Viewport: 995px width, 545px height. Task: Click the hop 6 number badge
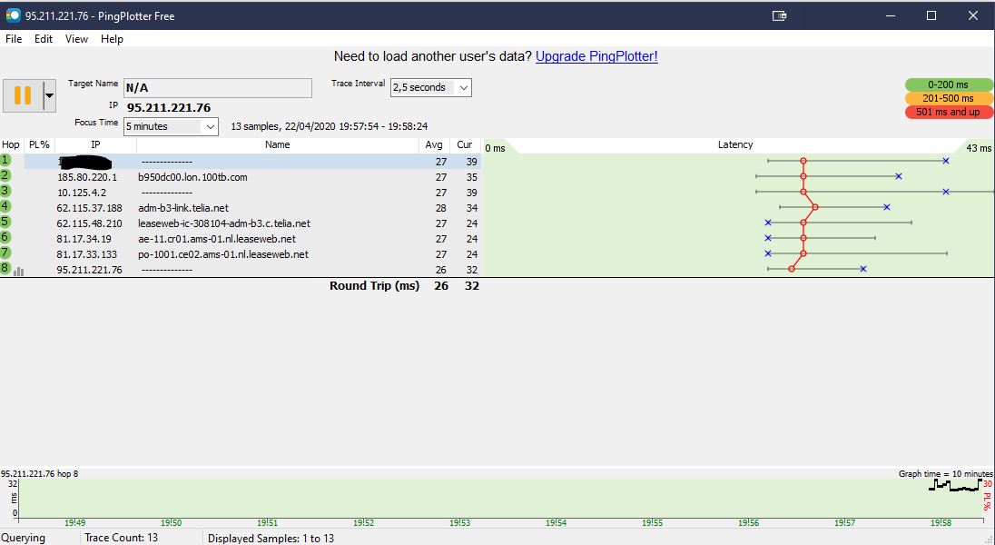(6, 237)
